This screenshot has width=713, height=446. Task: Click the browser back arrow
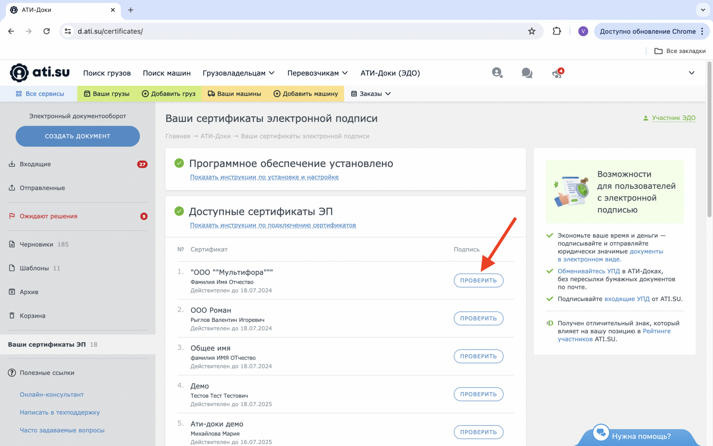tap(11, 31)
